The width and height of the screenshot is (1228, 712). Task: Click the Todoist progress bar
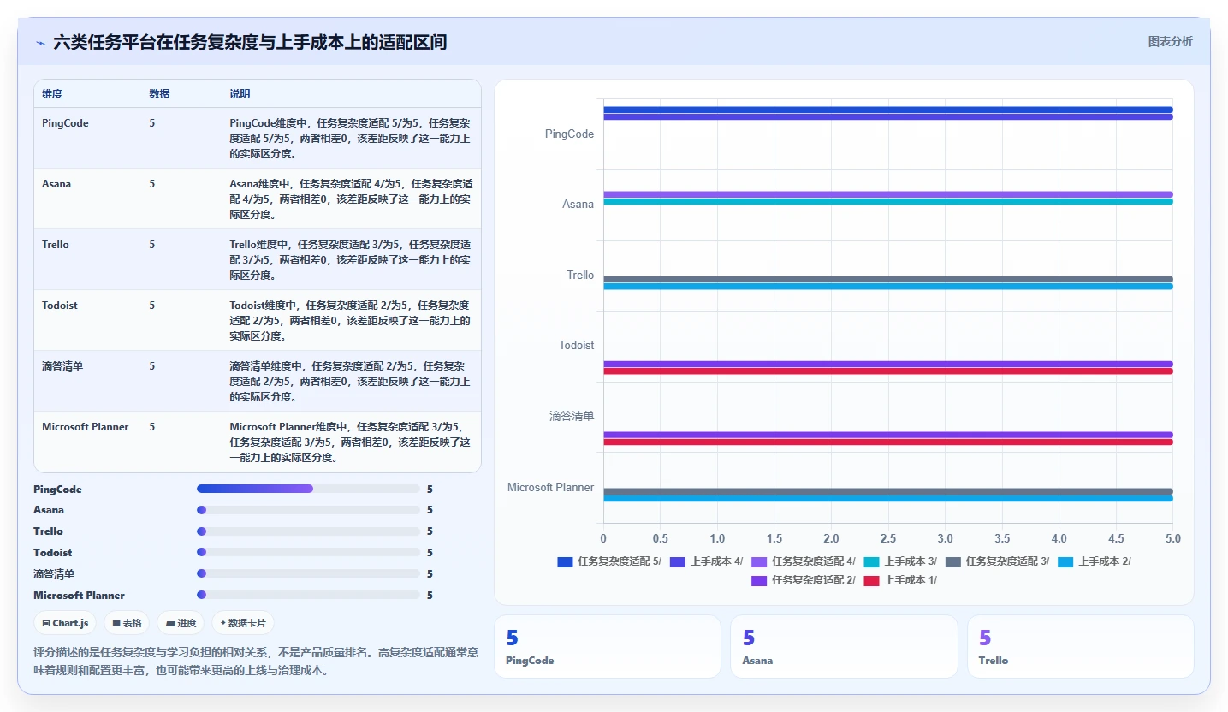coord(308,553)
